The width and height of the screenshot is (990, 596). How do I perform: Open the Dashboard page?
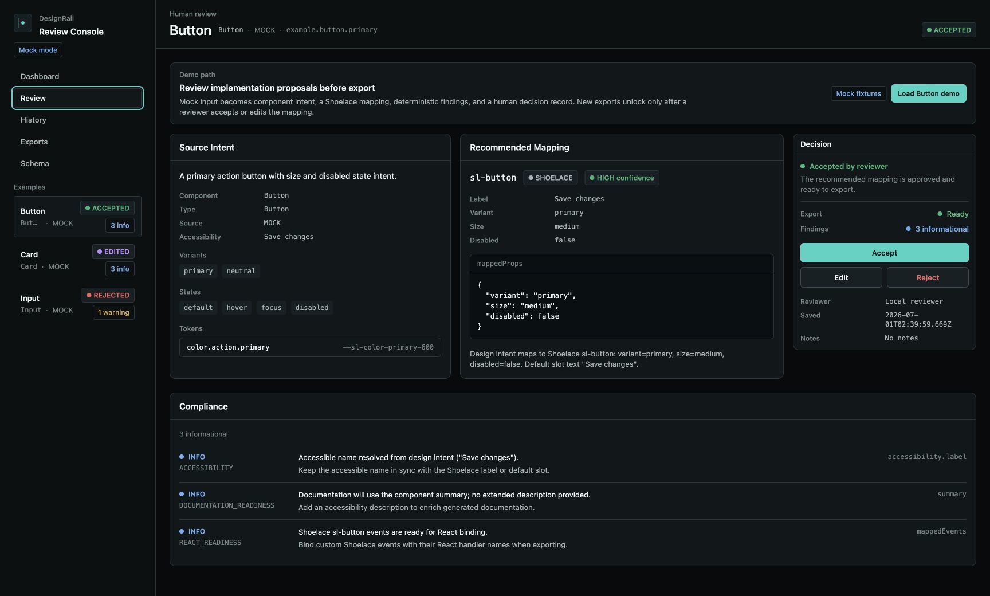coord(77,76)
